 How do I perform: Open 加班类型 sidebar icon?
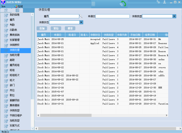tap(6, 121)
